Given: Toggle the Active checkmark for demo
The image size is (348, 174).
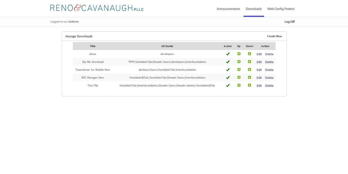Looking at the screenshot, I should tap(228, 54).
